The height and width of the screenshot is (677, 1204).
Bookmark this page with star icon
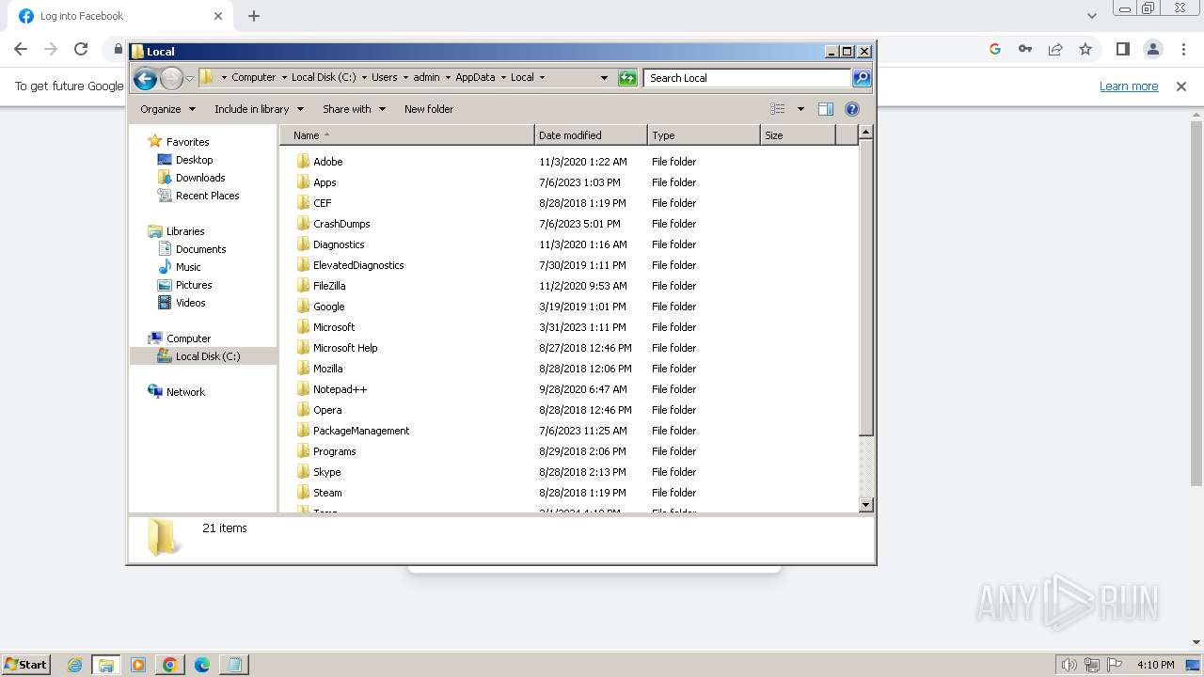coord(1085,49)
